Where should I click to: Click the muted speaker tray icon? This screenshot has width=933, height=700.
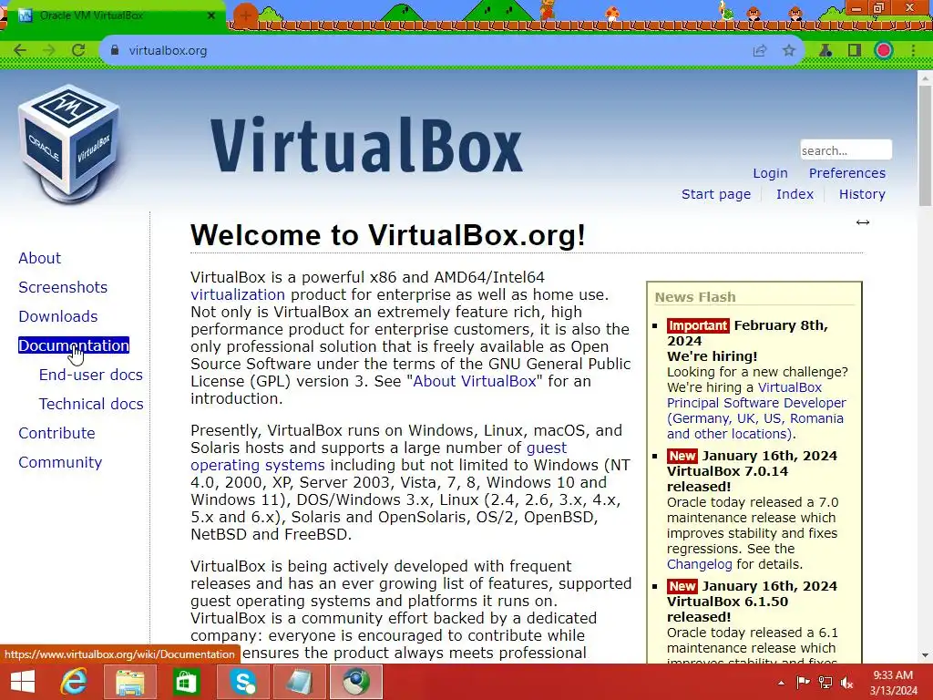[846, 683]
